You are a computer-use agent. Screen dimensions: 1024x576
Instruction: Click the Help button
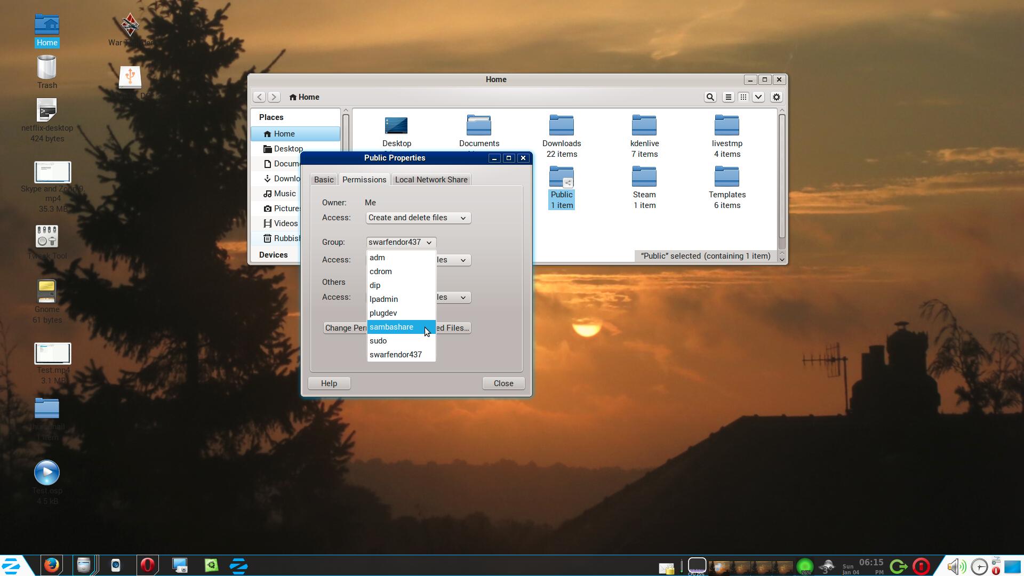329,383
